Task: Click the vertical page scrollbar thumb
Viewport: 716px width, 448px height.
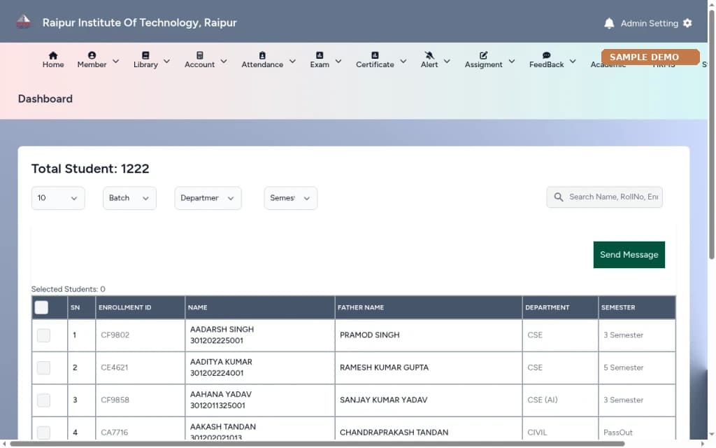Action: (x=711, y=135)
